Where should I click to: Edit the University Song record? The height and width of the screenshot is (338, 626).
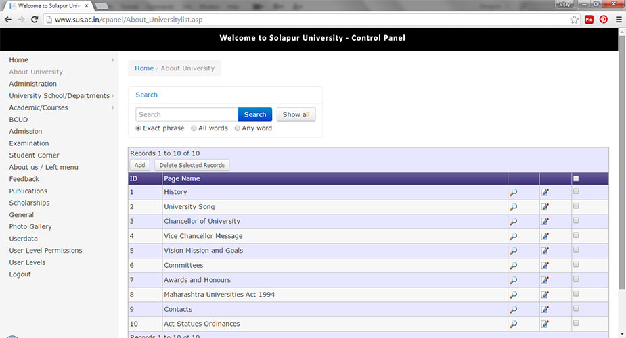(545, 206)
